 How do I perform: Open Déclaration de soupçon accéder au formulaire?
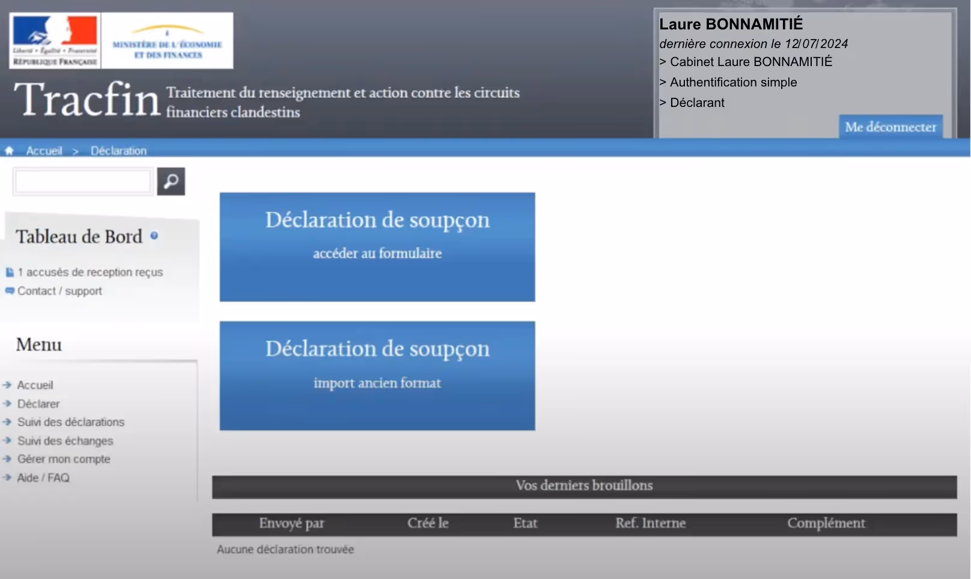click(x=377, y=247)
